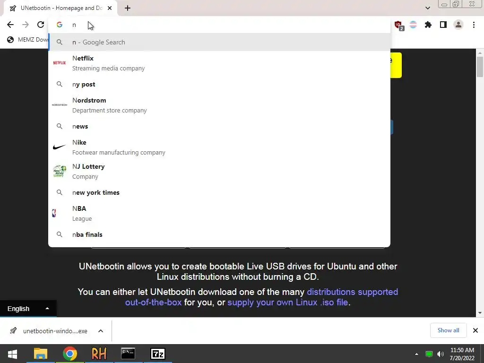Image resolution: width=484 pixels, height=363 pixels.
Task: Open the tab search chevron
Action: coord(427,9)
